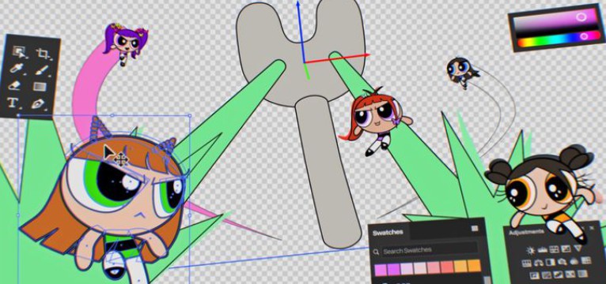Image resolution: width=606 pixels, height=284 pixels.
Task: Add a Selective Color adjustment
Action: [x=570, y=274]
